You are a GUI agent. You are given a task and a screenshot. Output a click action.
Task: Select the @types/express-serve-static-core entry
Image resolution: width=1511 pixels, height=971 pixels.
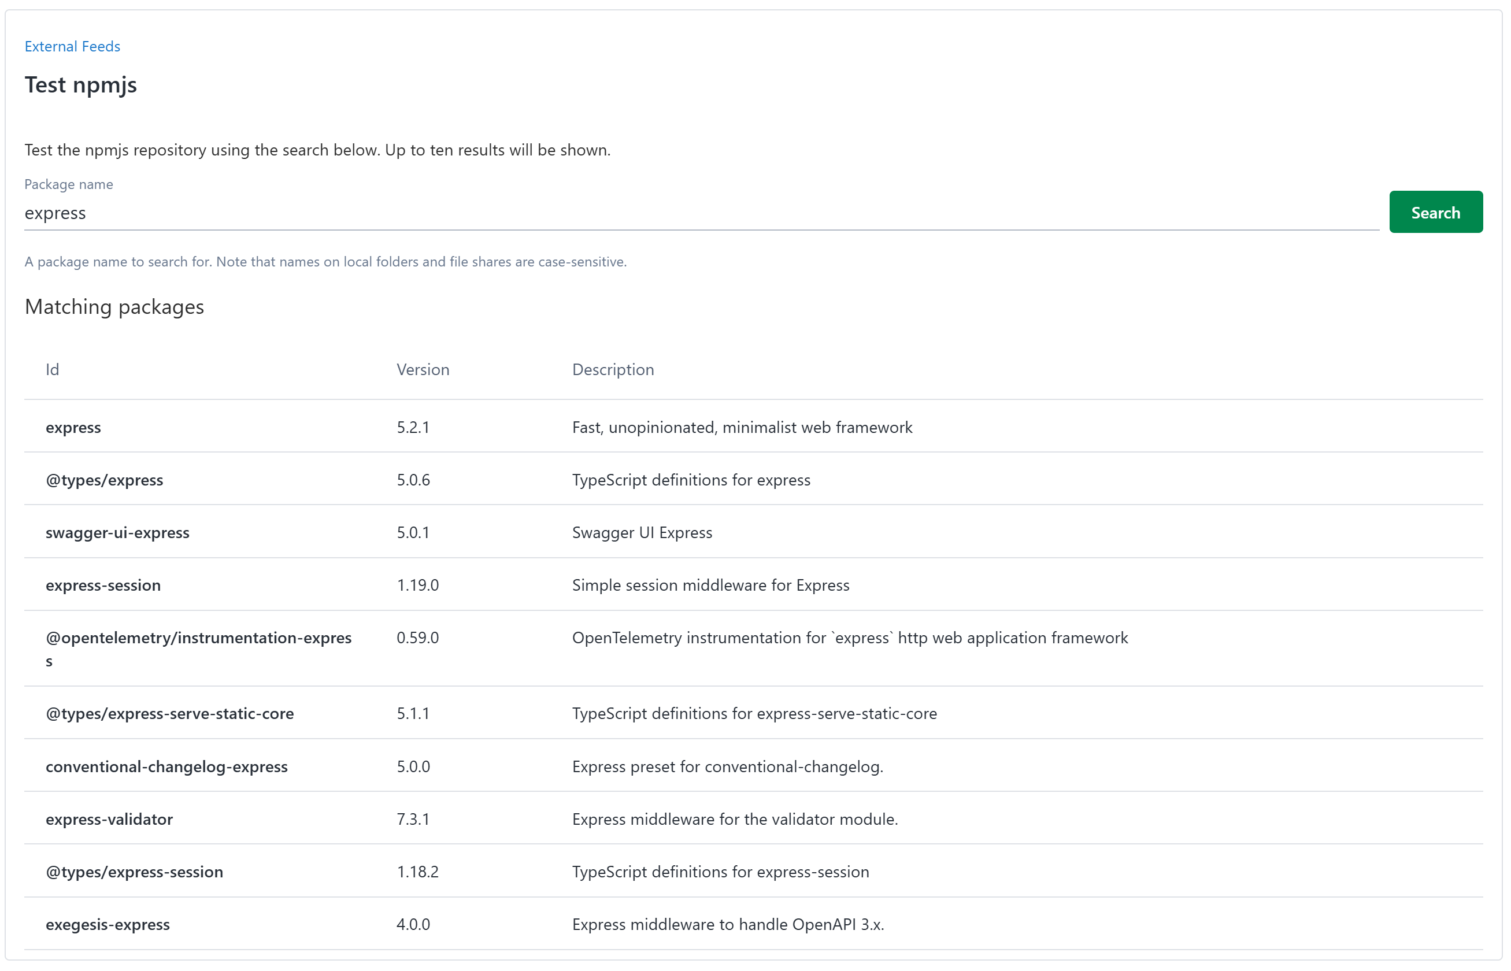pos(171,713)
